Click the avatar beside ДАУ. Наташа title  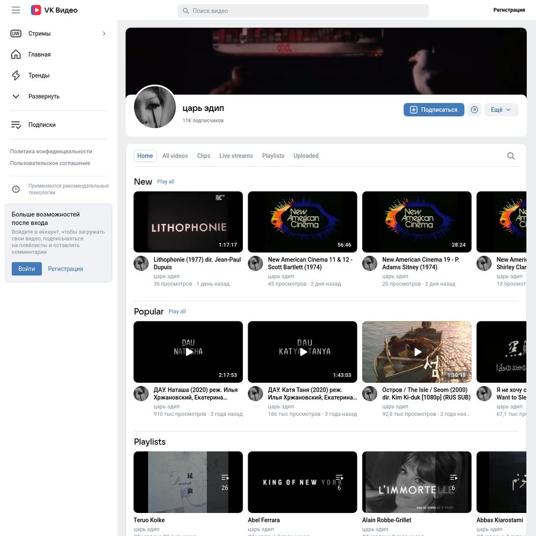tap(141, 394)
